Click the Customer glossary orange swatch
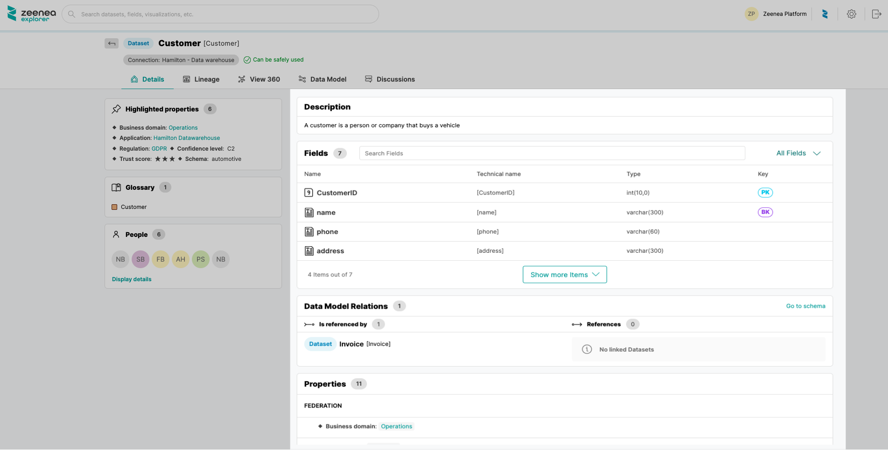Image resolution: width=888 pixels, height=450 pixels. (114, 207)
